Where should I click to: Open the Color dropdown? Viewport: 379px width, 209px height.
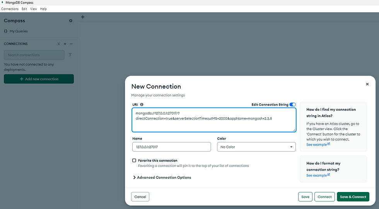(x=256, y=147)
